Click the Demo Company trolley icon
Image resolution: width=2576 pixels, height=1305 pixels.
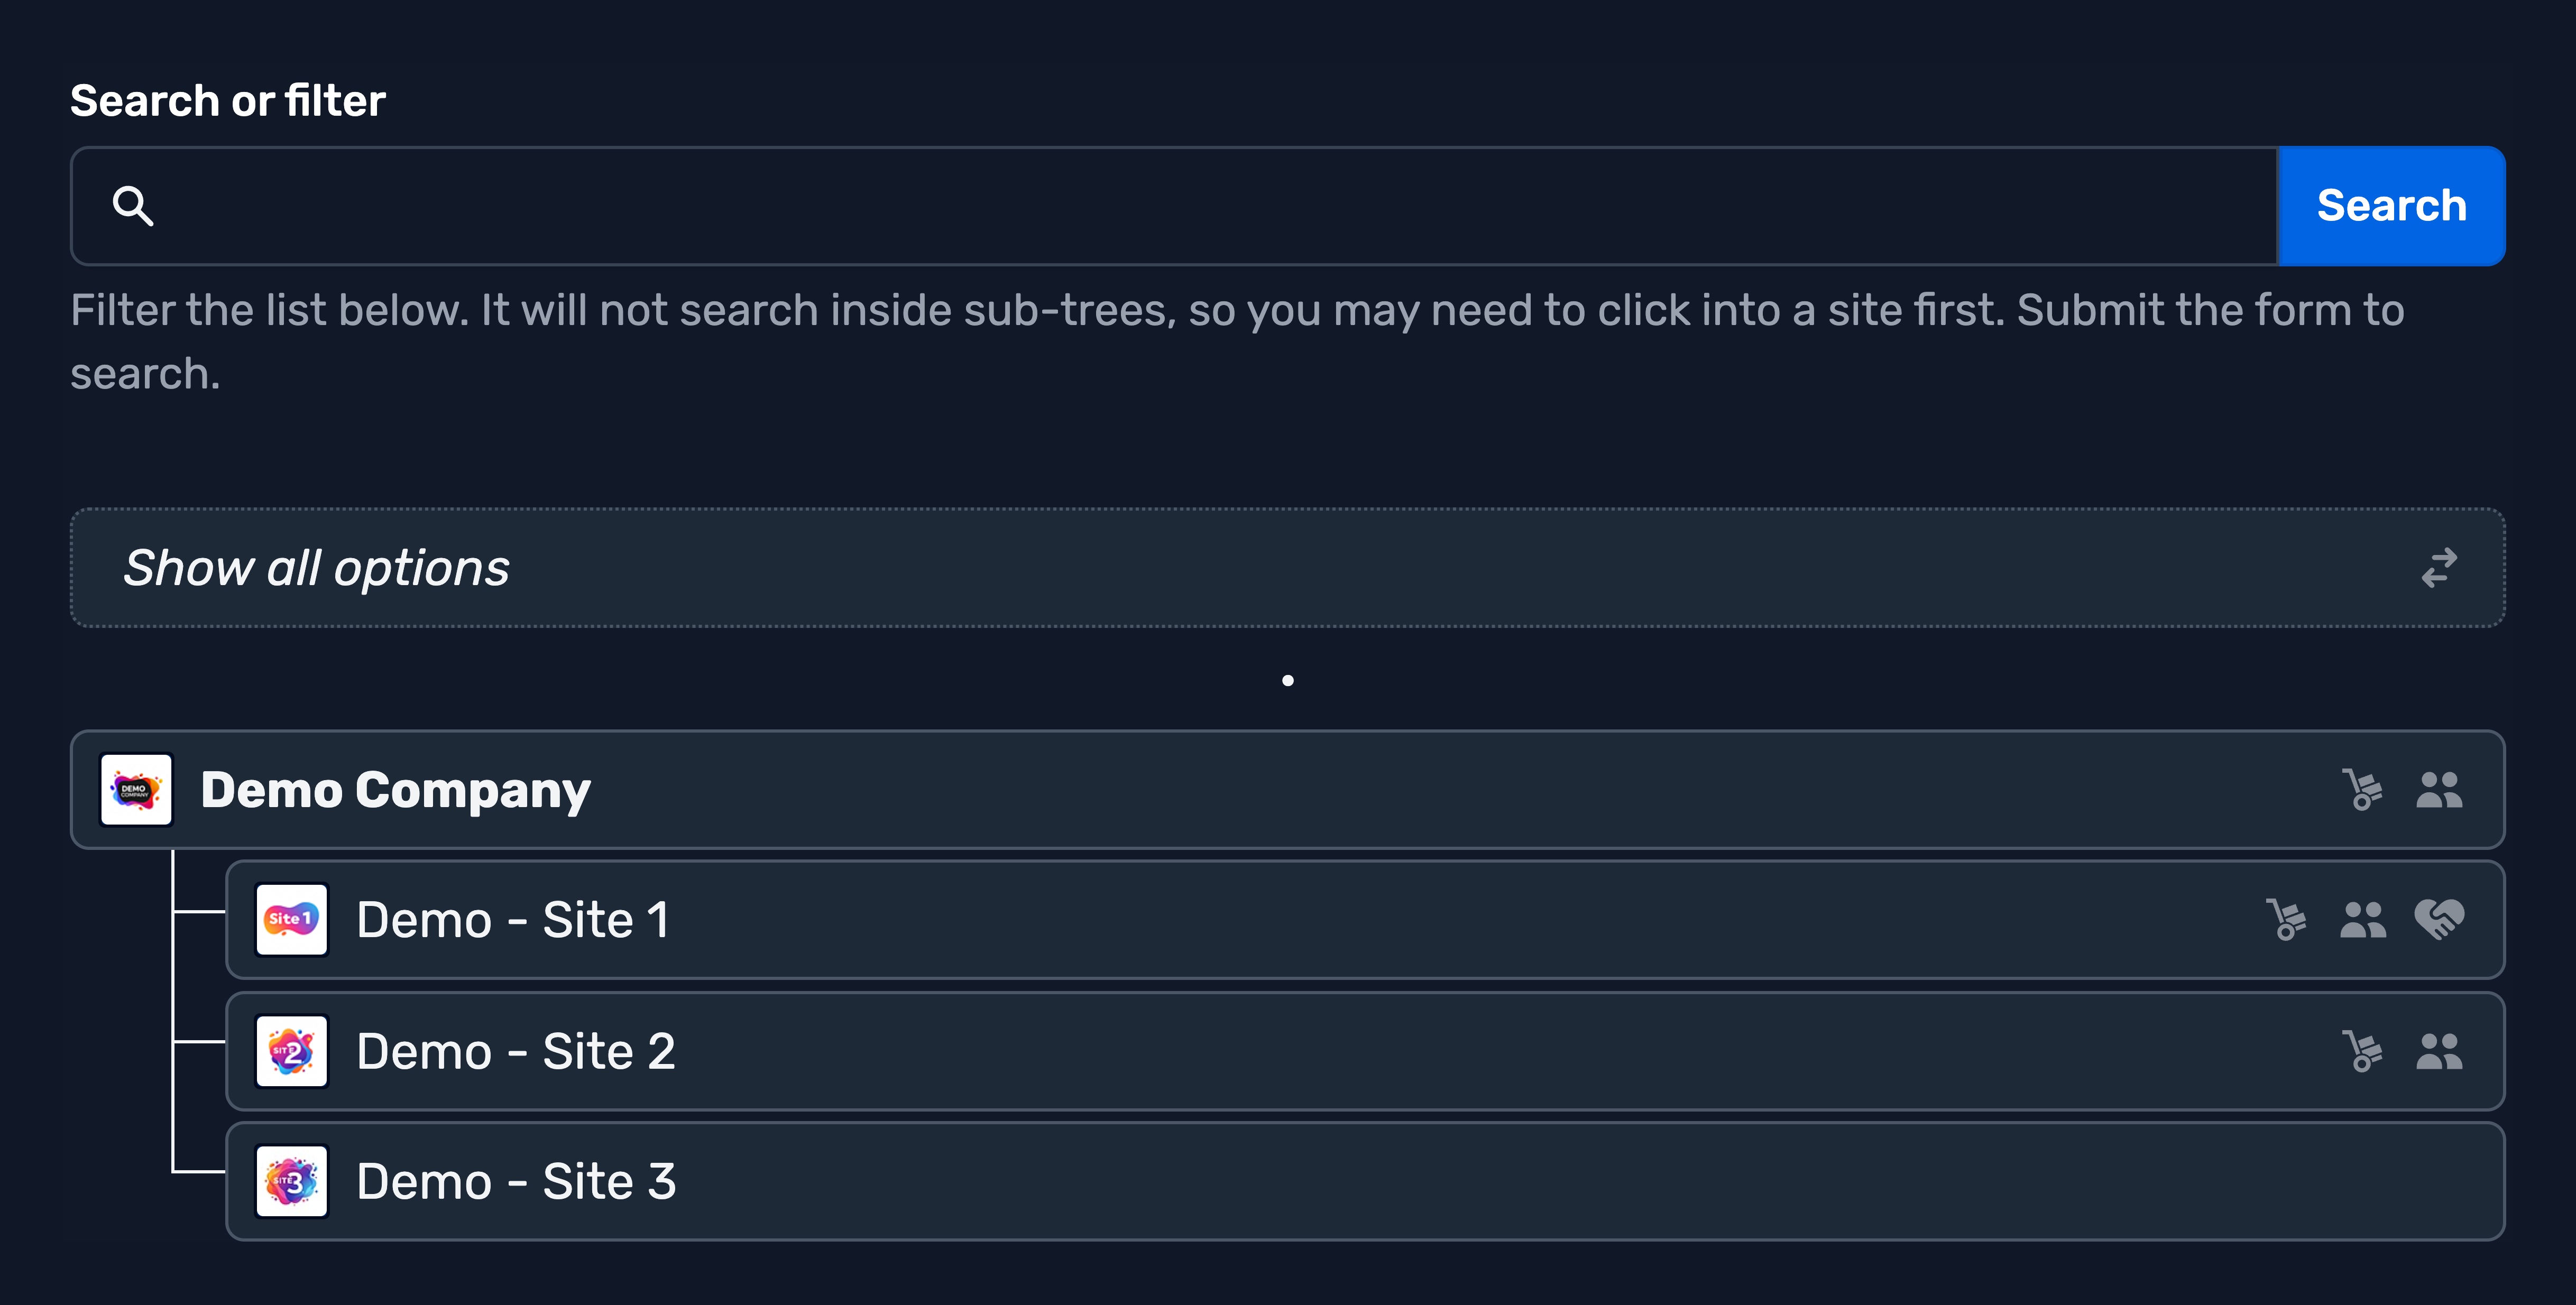point(2362,790)
